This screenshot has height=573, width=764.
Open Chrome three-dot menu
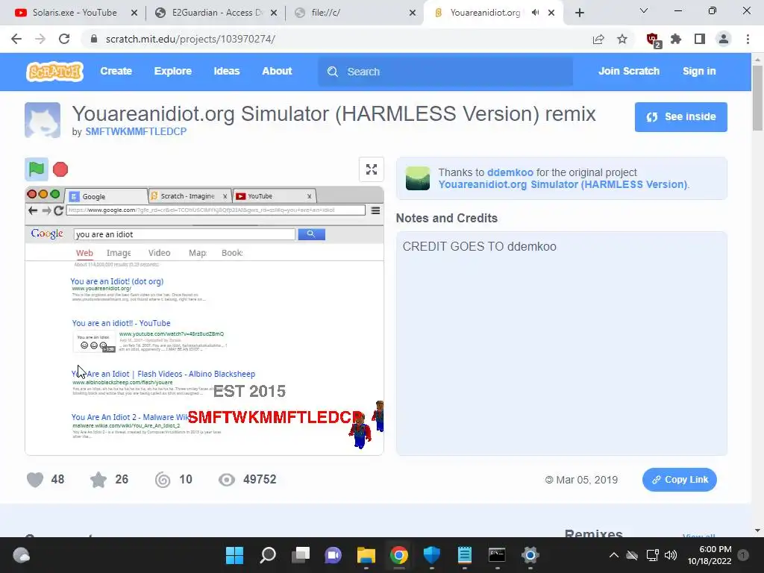pos(748,39)
